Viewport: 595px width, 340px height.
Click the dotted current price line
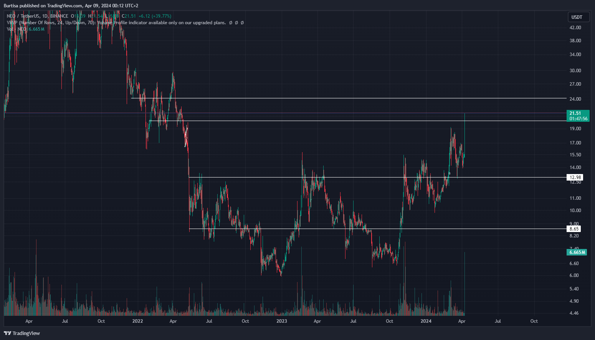tap(285, 113)
